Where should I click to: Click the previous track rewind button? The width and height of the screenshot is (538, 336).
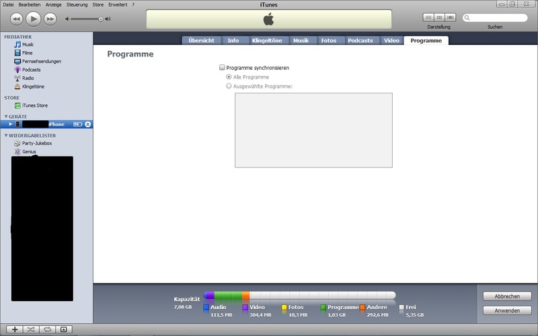tap(16, 19)
